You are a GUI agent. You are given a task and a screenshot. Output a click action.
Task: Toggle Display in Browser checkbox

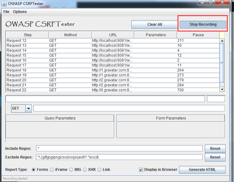point(141,170)
